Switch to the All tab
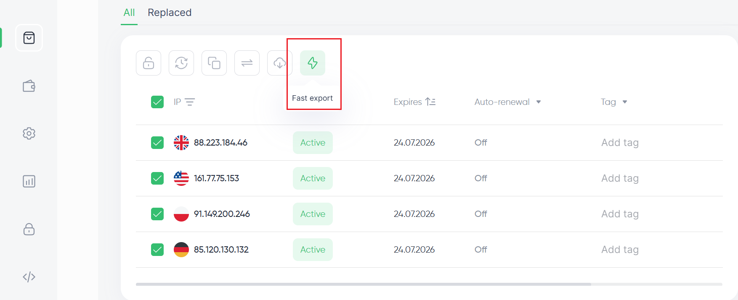 pyautogui.click(x=129, y=13)
